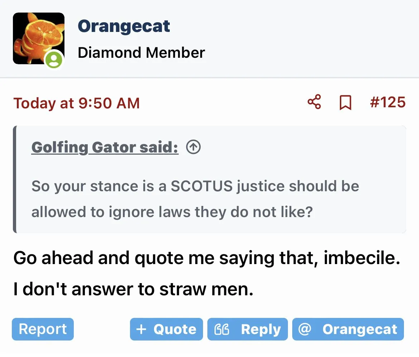Click the "I don't answer to straw men." line
This screenshot has height=357, width=419.
coord(133,289)
